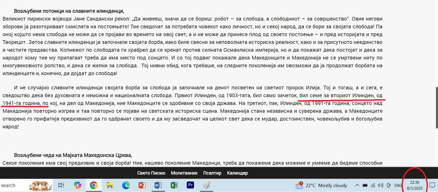Open the clock and date flyout
This screenshot has height=192, width=438.
tap(415, 185)
